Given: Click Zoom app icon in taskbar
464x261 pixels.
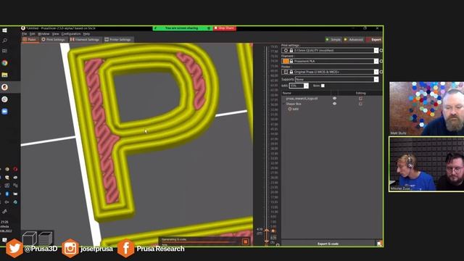Looking at the screenshot, I should coord(4,111).
